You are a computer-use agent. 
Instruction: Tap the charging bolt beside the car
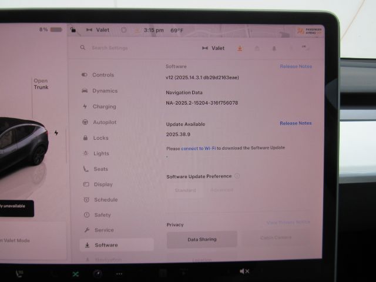point(56,133)
